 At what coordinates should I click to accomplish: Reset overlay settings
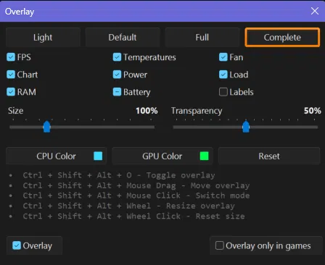tap(269, 156)
